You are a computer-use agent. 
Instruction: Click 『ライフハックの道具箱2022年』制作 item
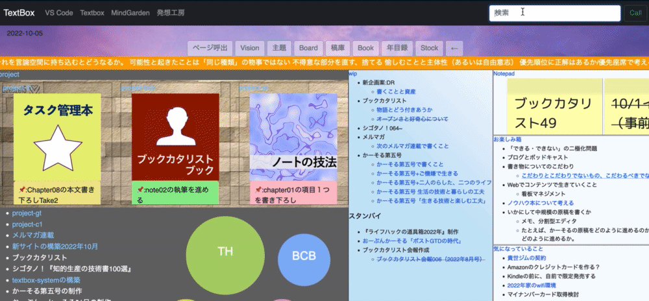410,232
